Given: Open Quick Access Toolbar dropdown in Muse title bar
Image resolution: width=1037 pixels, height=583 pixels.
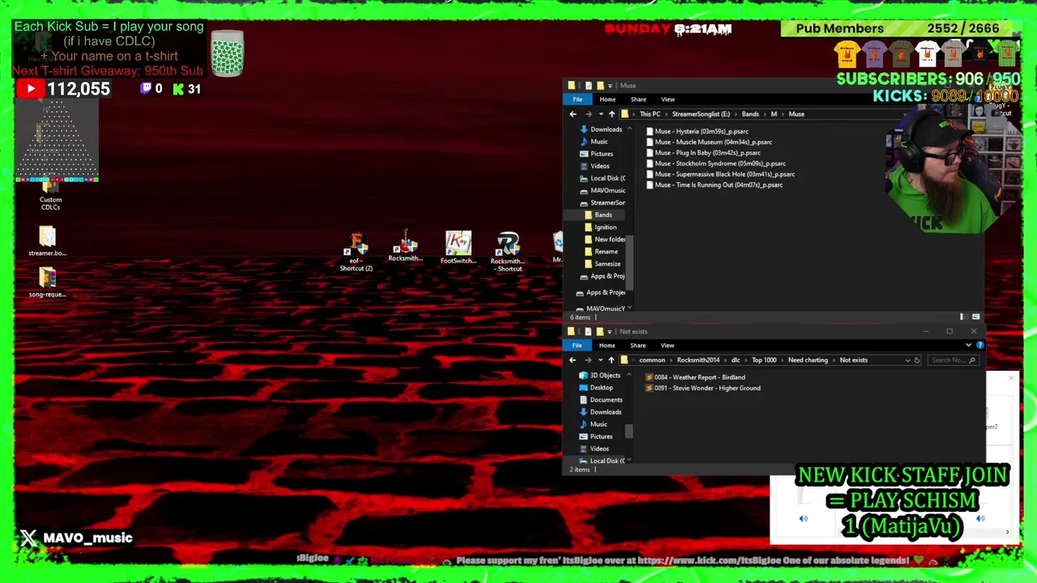Looking at the screenshot, I should [610, 85].
